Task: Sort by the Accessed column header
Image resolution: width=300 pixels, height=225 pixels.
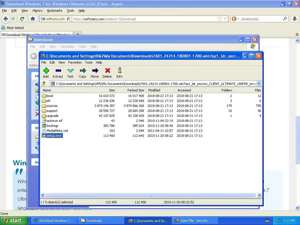Action: coord(190,90)
